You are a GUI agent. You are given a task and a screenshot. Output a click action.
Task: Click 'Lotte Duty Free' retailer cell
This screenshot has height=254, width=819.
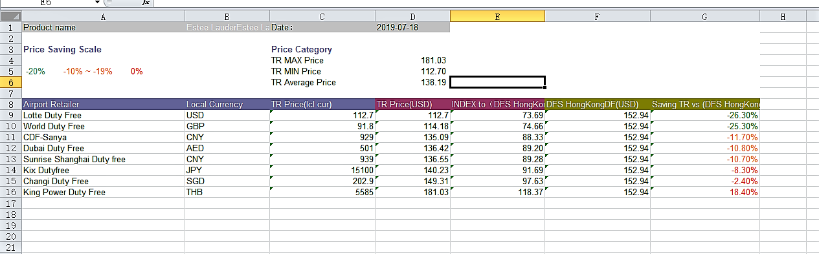tap(103, 115)
